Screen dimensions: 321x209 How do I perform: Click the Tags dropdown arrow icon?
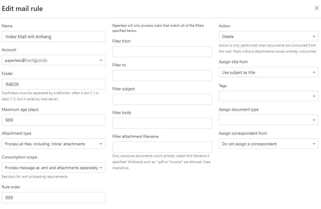pyautogui.click(x=314, y=96)
